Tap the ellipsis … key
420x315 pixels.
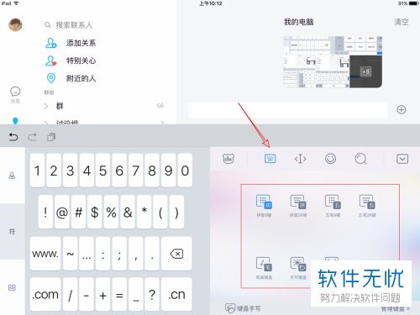87,254
